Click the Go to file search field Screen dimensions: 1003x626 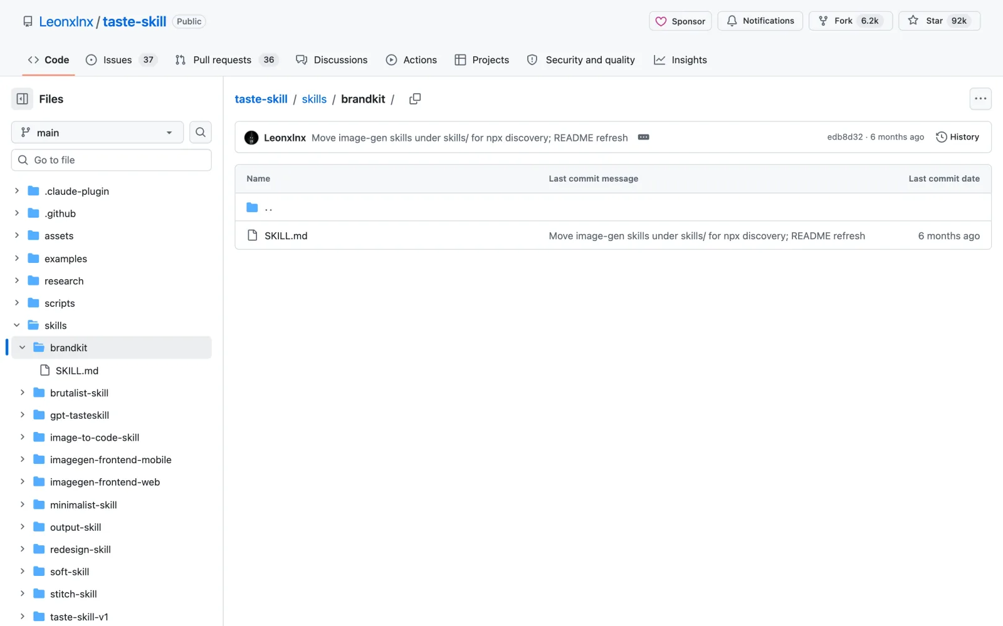point(112,160)
